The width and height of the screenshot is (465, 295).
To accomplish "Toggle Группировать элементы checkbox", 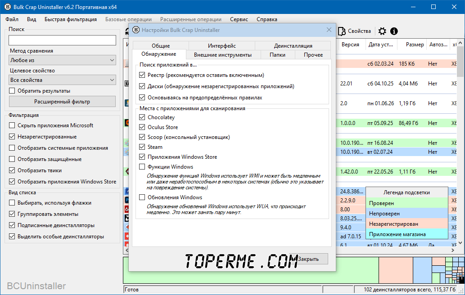I will pyautogui.click(x=12, y=214).
